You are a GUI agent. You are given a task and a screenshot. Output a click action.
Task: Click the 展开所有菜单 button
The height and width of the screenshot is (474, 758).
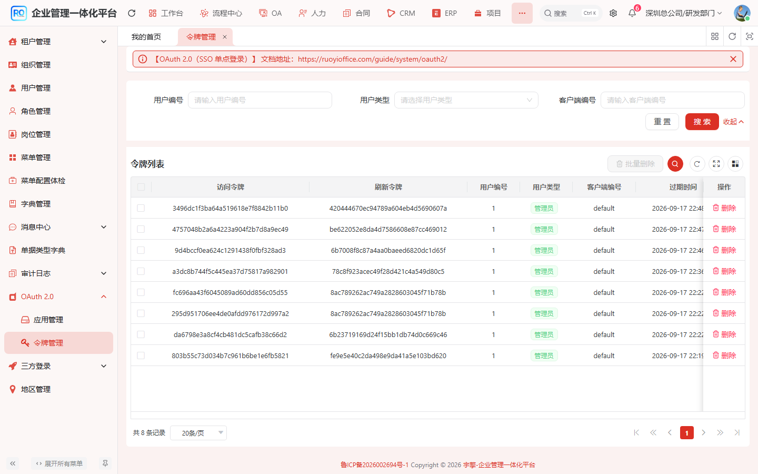[59, 463]
